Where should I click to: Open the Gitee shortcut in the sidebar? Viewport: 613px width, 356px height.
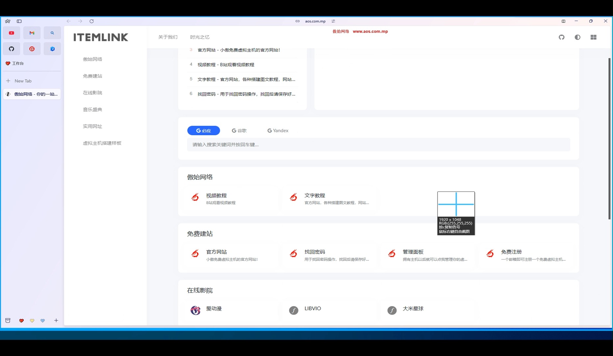click(32, 48)
